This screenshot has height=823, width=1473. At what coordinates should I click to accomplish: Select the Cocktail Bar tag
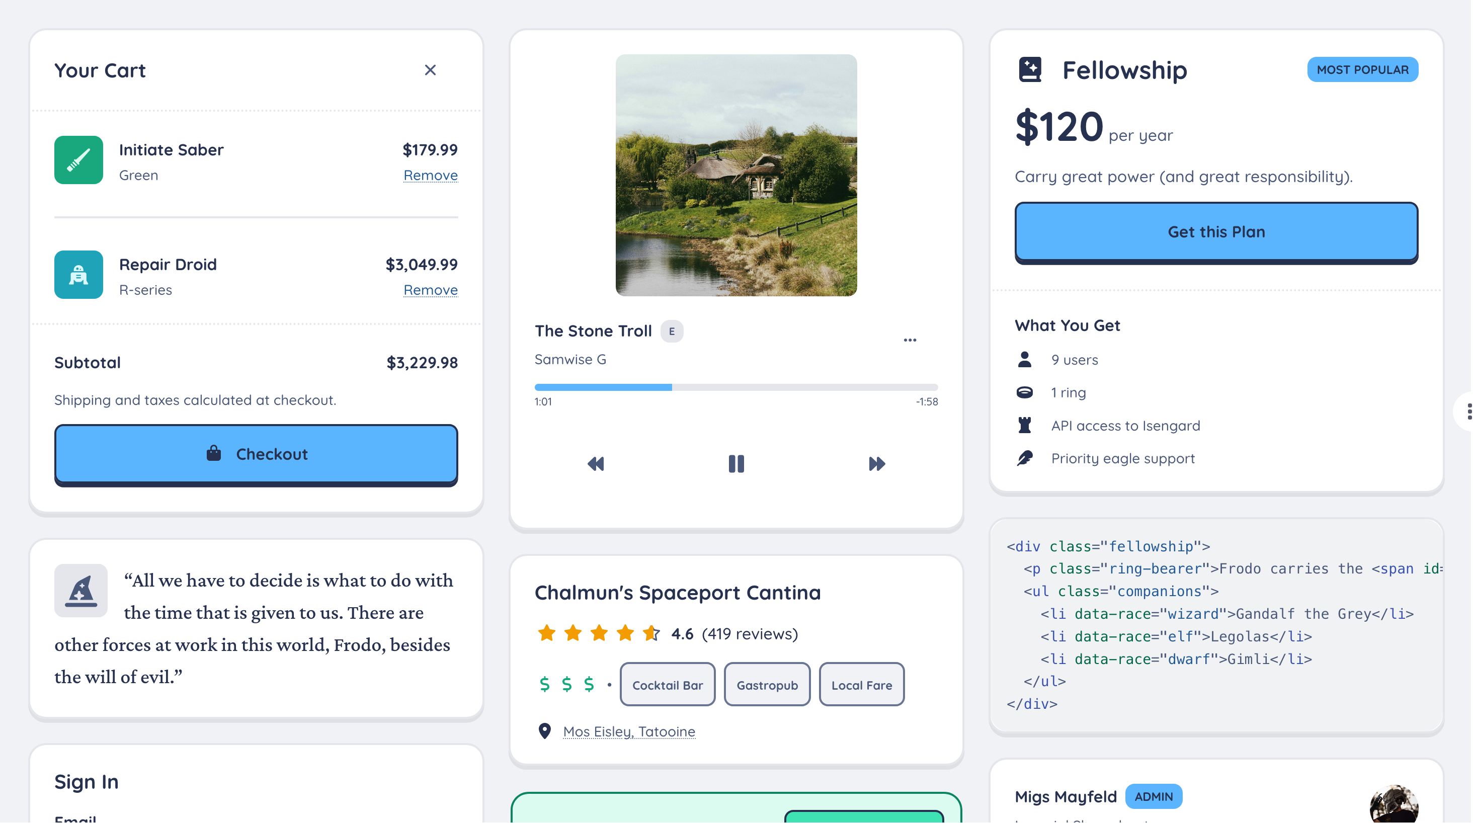[667, 685]
